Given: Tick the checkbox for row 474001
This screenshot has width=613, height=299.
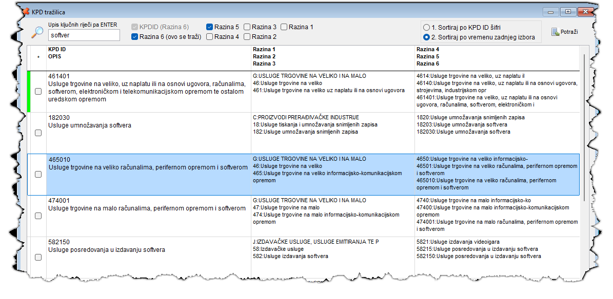Looking at the screenshot, I should [38, 216].
